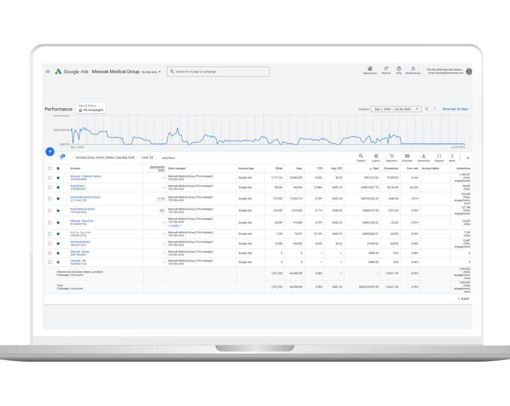The height and width of the screenshot is (406, 510).
Task: Go to previous date range
Action: click(x=427, y=109)
